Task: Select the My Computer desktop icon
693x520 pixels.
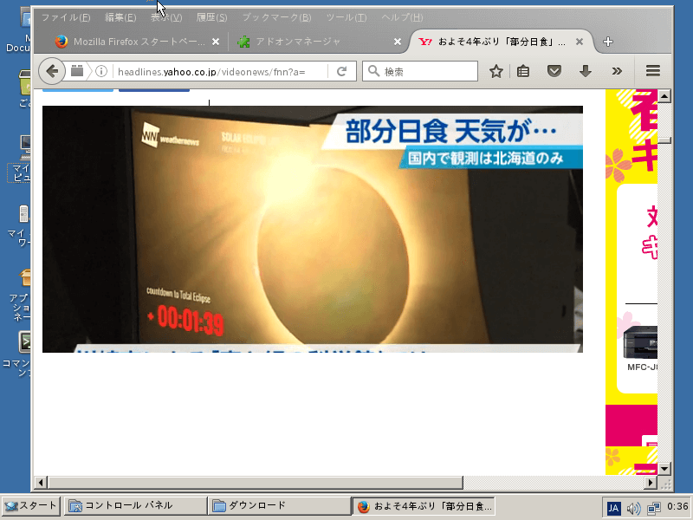Action: pos(25,147)
